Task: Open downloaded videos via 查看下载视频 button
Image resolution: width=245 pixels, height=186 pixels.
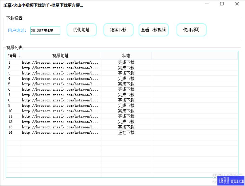Action: tap(153, 30)
